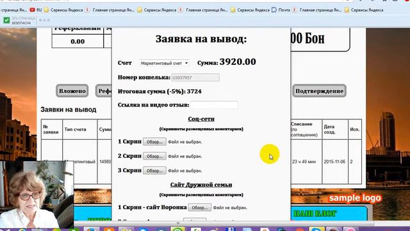Click the Подтверждение button

(319, 91)
